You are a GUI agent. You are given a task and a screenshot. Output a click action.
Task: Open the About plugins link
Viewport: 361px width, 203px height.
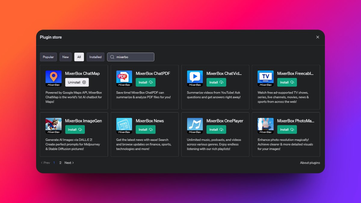pos(310,163)
